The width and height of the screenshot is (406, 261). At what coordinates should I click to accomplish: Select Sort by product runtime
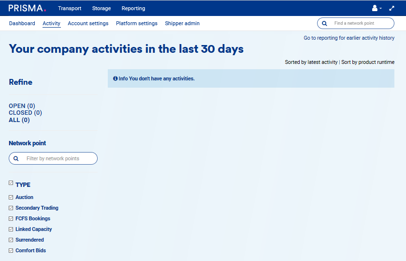(367, 62)
